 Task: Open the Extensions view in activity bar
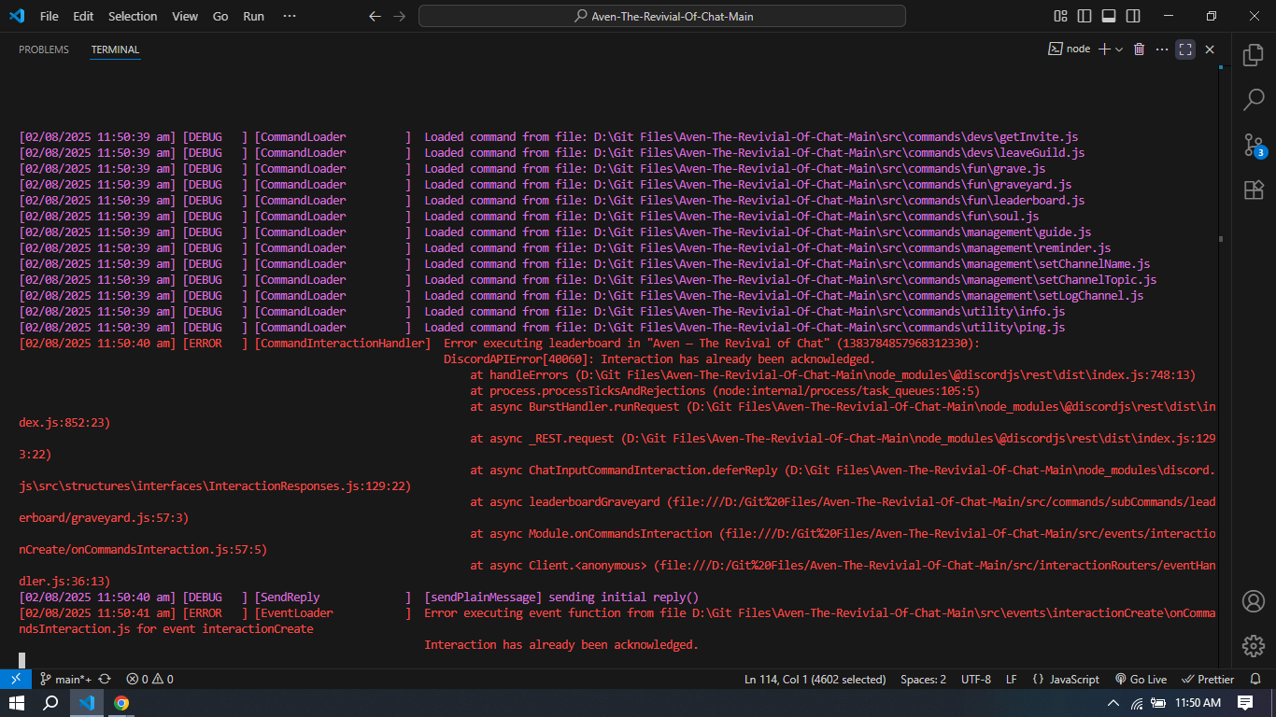click(1253, 190)
